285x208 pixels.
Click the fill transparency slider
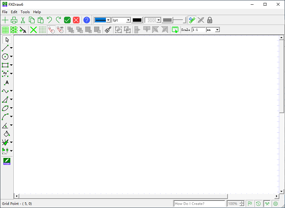pyautogui.click(x=180, y=20)
